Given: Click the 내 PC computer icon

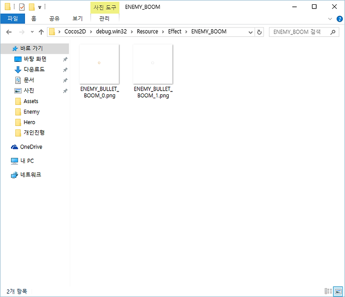Looking at the screenshot, I should pos(14,161).
